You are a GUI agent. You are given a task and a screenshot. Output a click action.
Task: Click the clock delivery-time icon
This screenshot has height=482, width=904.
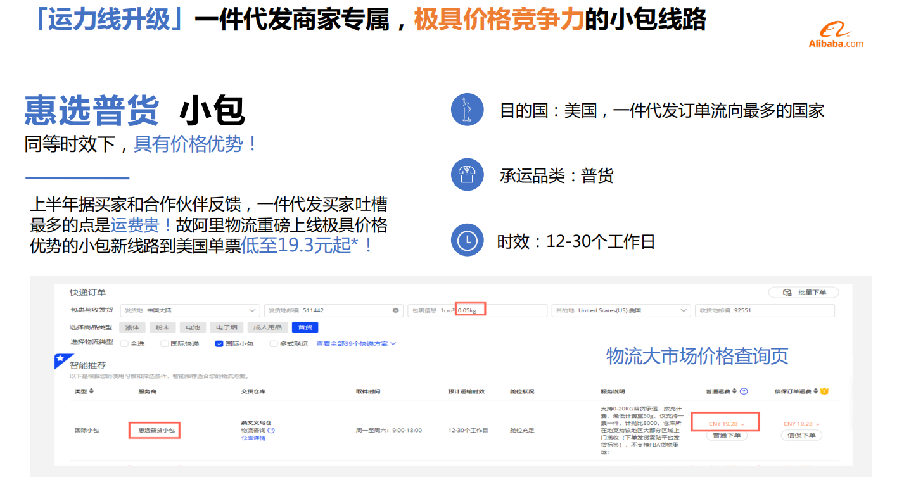pyautogui.click(x=467, y=240)
